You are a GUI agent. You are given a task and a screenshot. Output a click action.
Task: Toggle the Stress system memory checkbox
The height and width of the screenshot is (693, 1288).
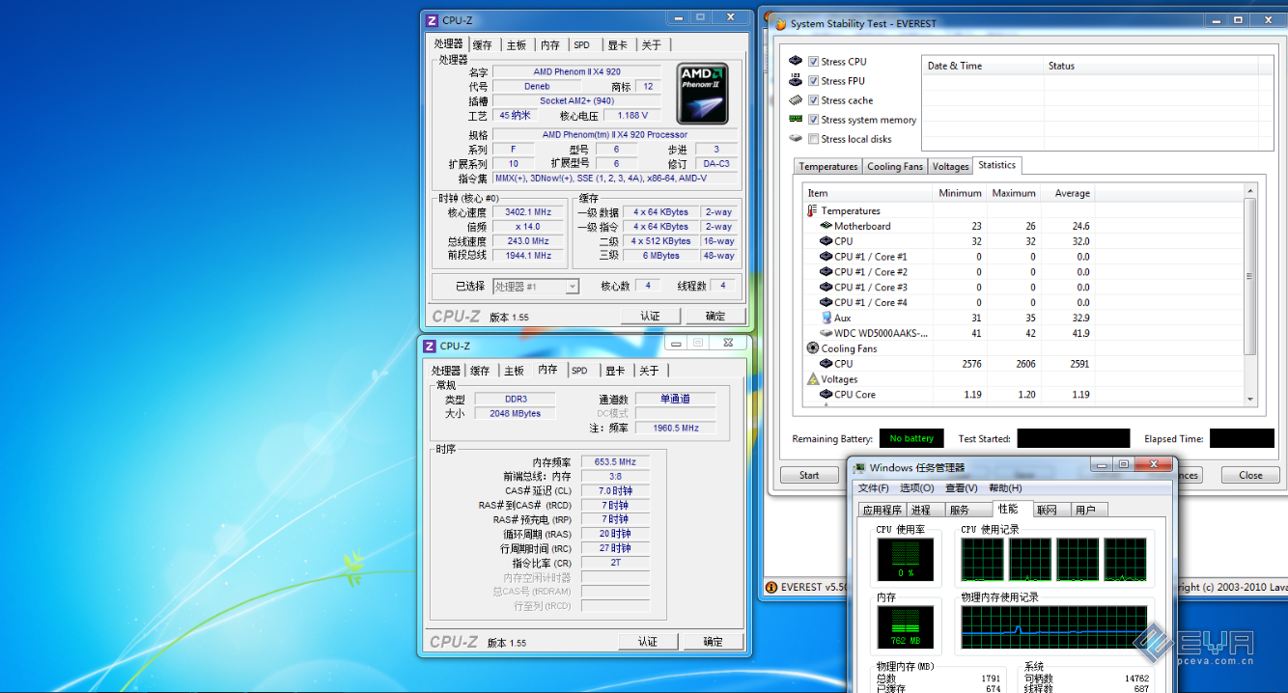(814, 120)
